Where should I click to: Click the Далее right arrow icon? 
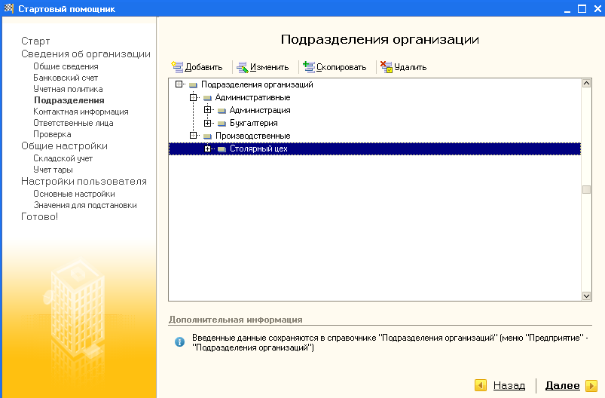point(591,385)
